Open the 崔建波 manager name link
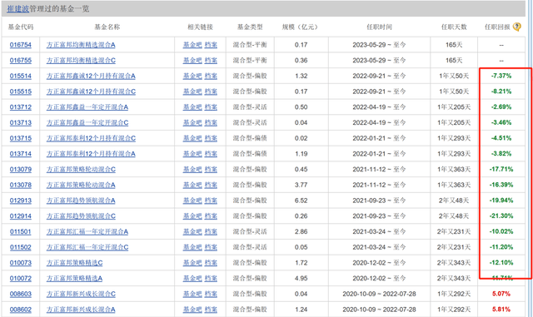The image size is (533, 317). (x=18, y=9)
